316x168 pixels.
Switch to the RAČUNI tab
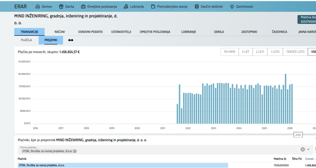(60, 32)
